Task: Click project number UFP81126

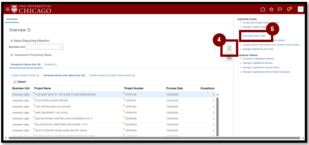Action: click(131, 95)
